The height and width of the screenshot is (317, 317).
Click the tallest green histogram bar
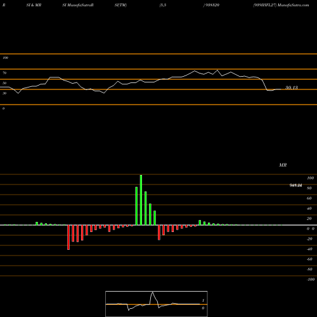tap(141, 200)
